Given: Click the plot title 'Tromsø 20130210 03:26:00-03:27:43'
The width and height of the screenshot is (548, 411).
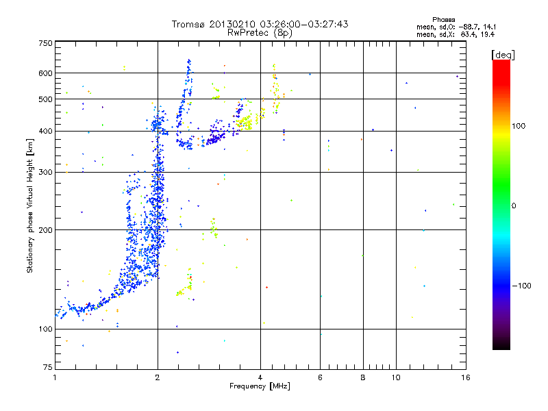Looking at the screenshot, I should click(260, 24).
